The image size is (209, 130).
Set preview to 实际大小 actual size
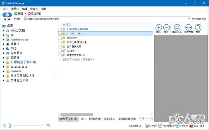pos(177,27)
